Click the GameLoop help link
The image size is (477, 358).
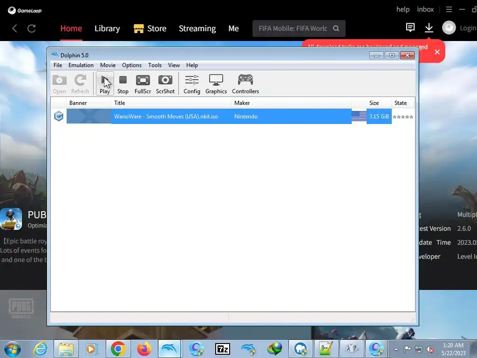[403, 9]
